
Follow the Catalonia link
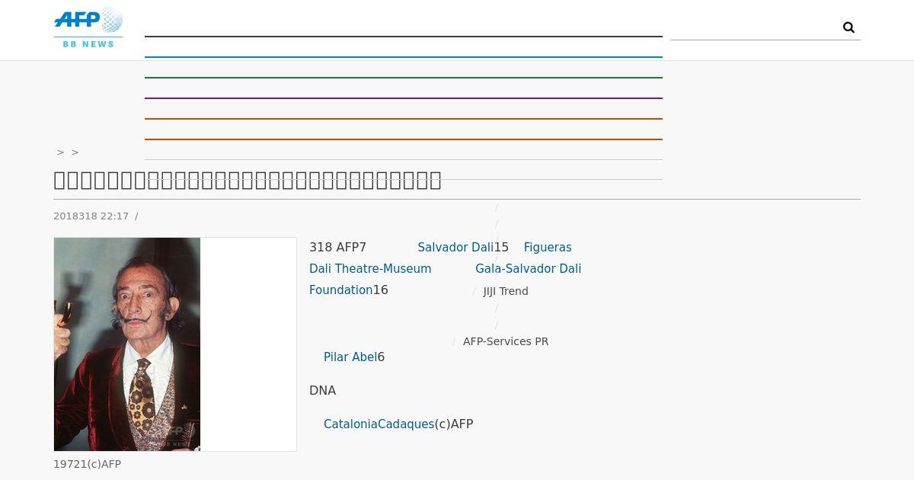point(350,424)
